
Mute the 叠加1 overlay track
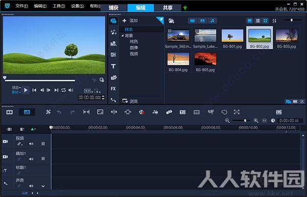click(x=31, y=159)
